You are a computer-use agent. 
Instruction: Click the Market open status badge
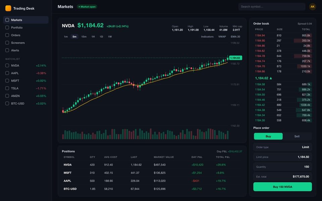coord(87,7)
